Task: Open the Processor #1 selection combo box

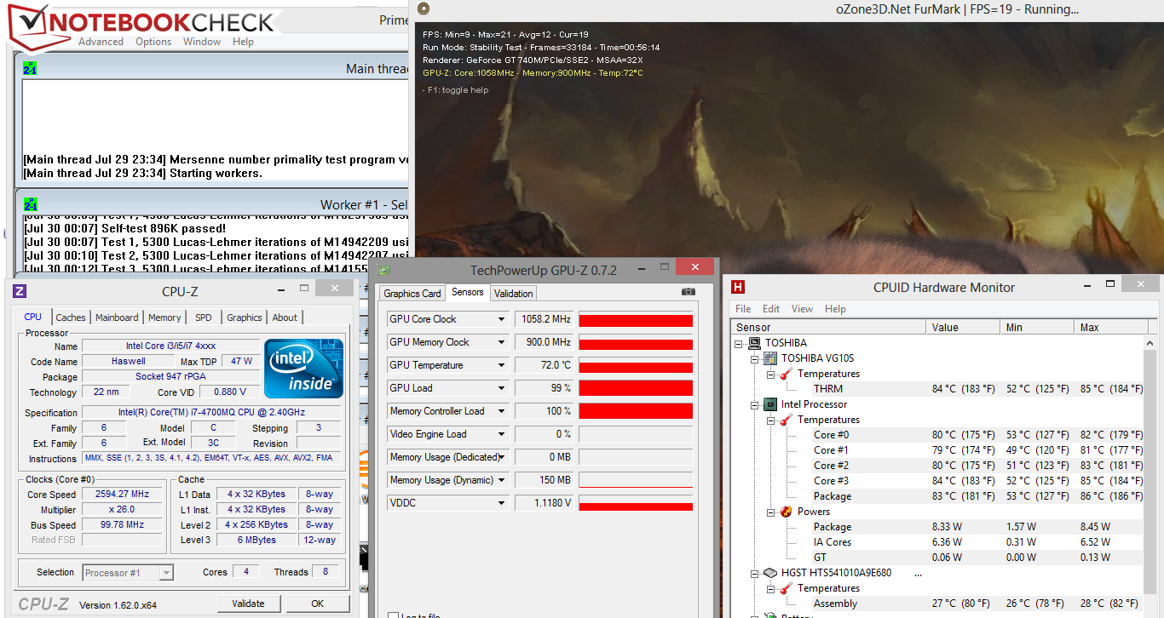Action: pyautogui.click(x=128, y=573)
